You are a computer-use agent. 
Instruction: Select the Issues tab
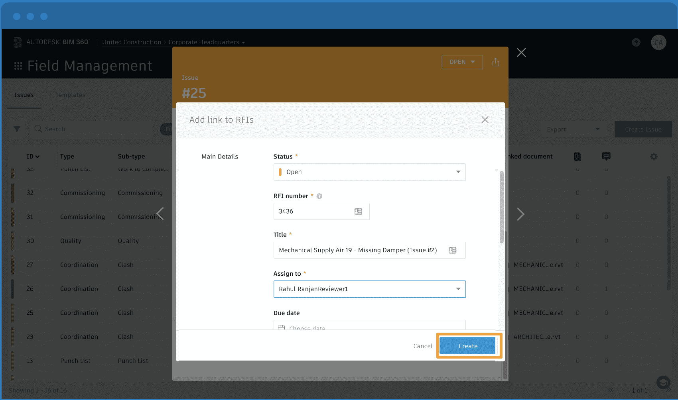(24, 95)
